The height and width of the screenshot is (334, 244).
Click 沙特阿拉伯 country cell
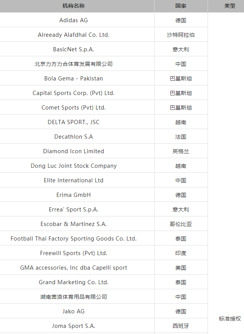pos(181,35)
